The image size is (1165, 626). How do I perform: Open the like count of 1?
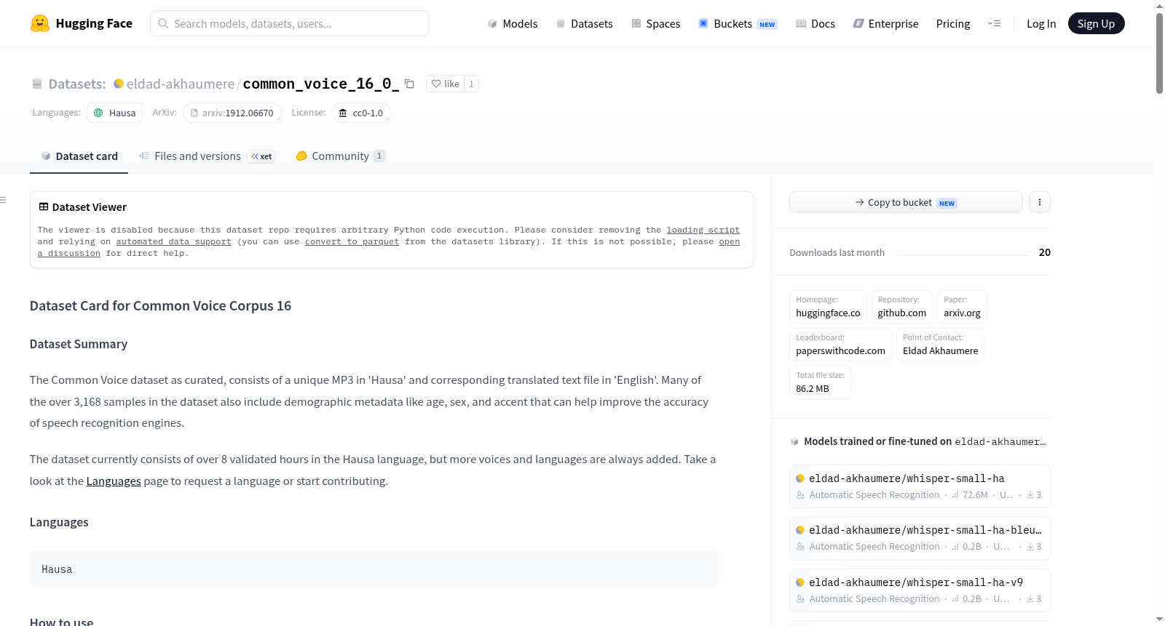pyautogui.click(x=471, y=84)
